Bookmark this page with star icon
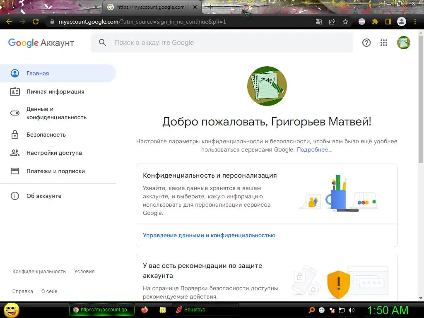 pos(345,22)
